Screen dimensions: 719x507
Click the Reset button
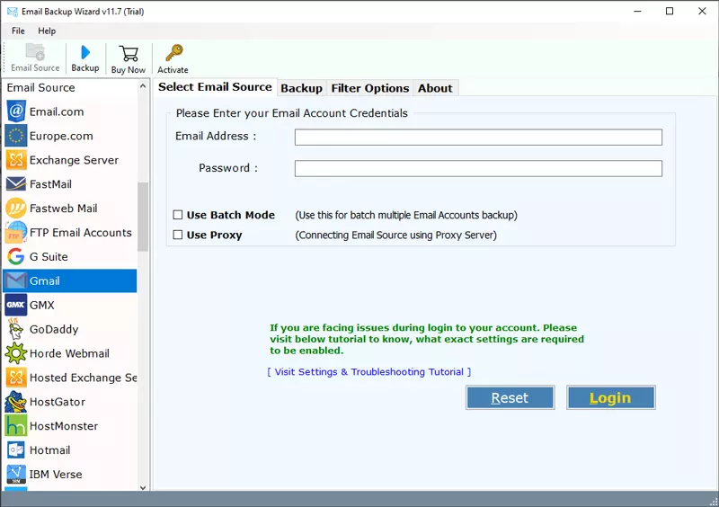click(x=510, y=397)
